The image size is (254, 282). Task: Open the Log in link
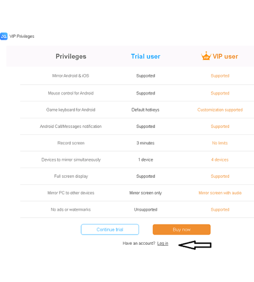pyautogui.click(x=163, y=243)
